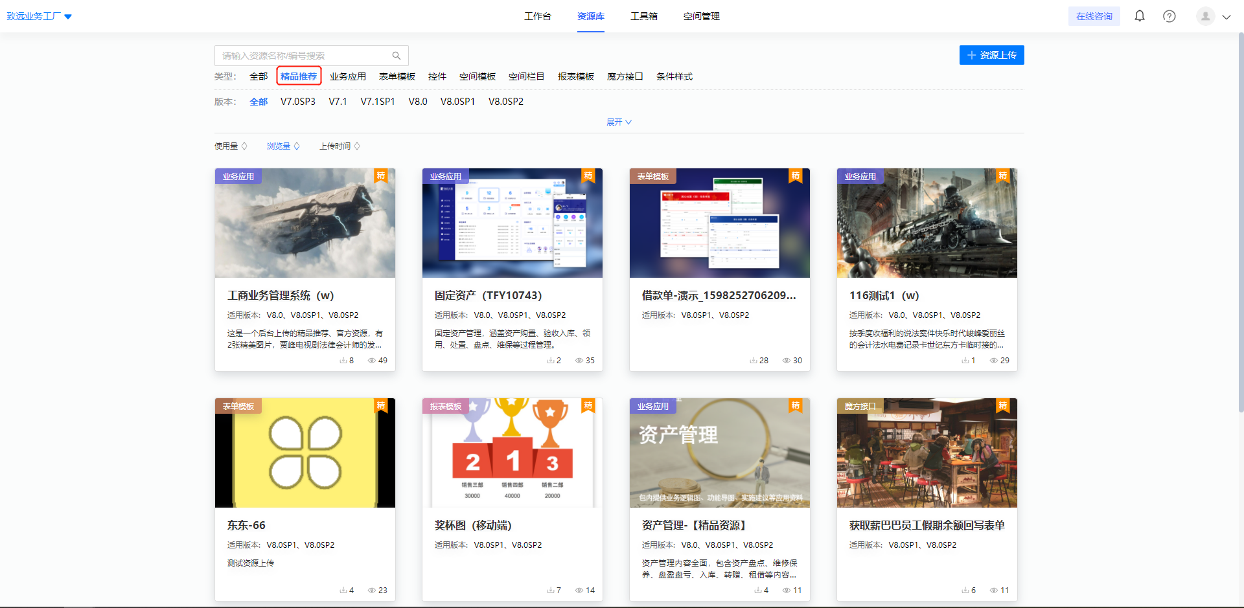
Task: Filter by version V8.0SP2
Action: [x=506, y=102]
